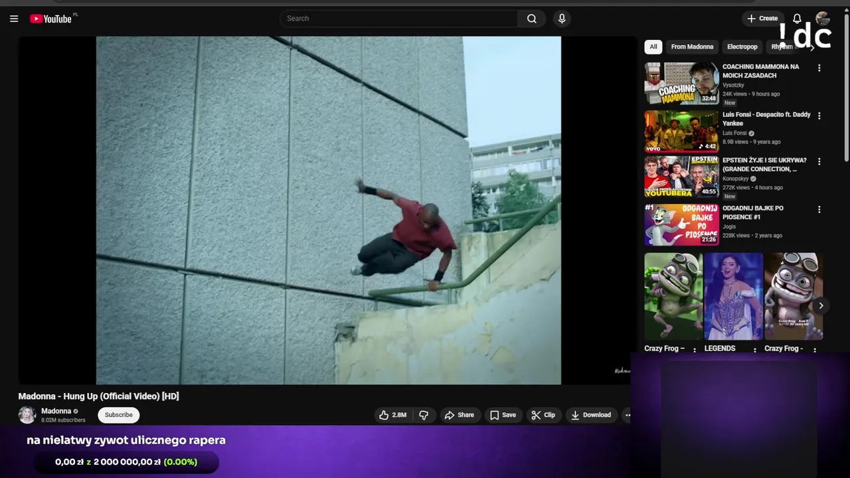850x478 pixels.
Task: Open the hamburger guide menu
Action: click(x=14, y=19)
